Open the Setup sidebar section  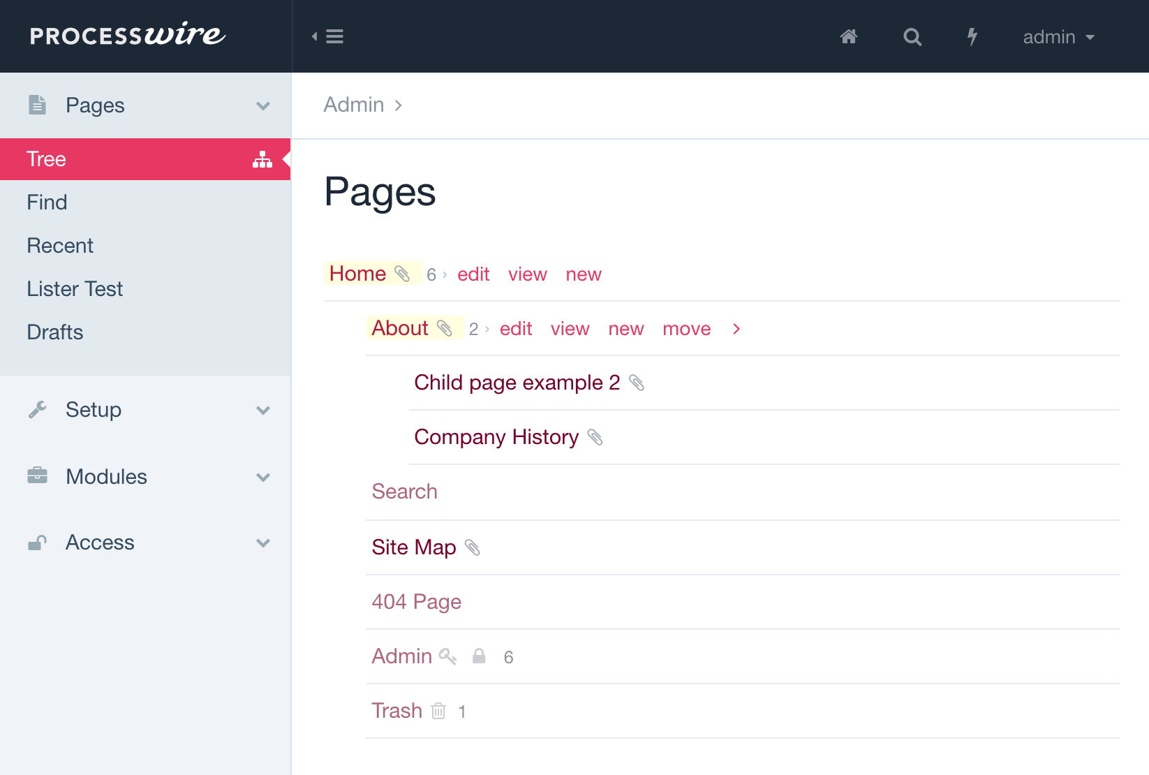tap(94, 410)
